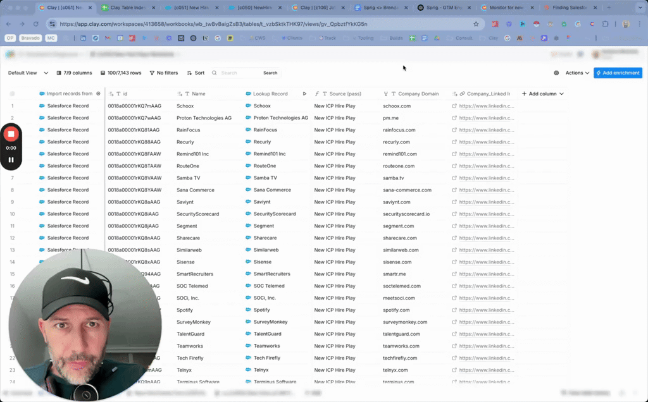
Task: Toggle the select-all rows checkbox in header
Action: (12, 94)
